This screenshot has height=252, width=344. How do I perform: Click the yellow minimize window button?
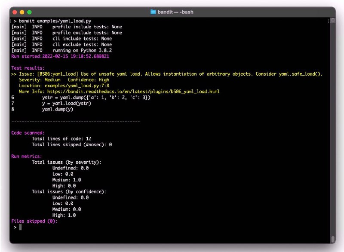tap(22, 12)
